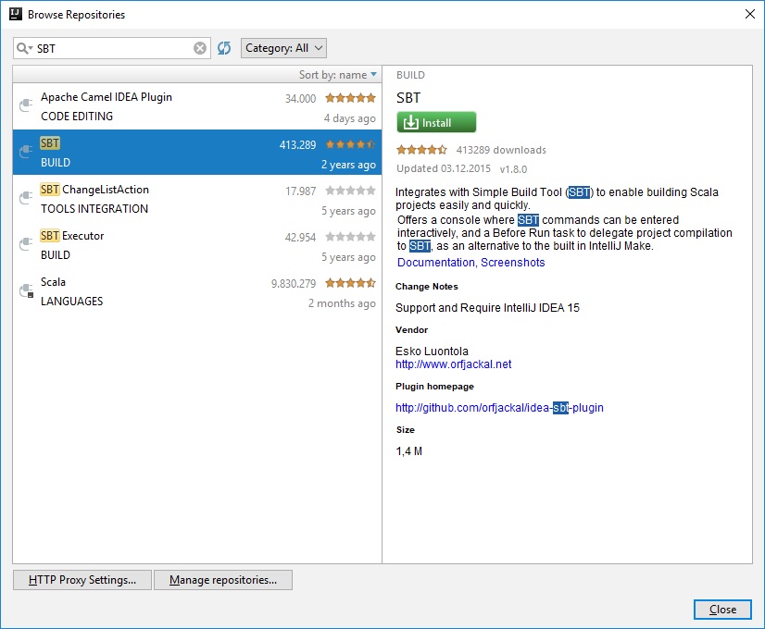Image resolution: width=765 pixels, height=629 pixels.
Task: Click plug icon of selected SBT plugin
Action: [26, 152]
